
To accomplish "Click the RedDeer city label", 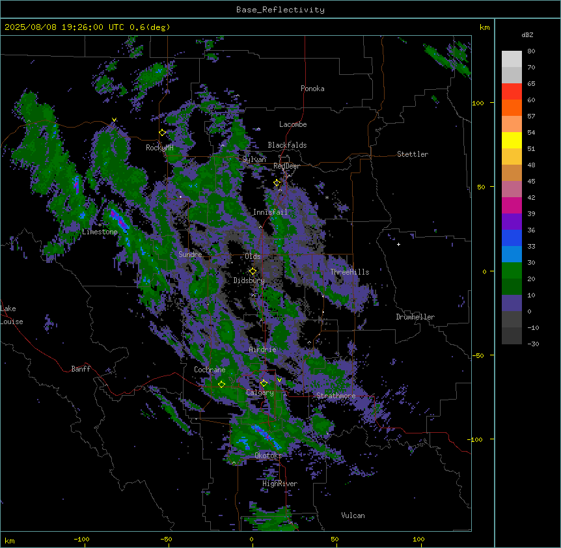I will point(286,166).
